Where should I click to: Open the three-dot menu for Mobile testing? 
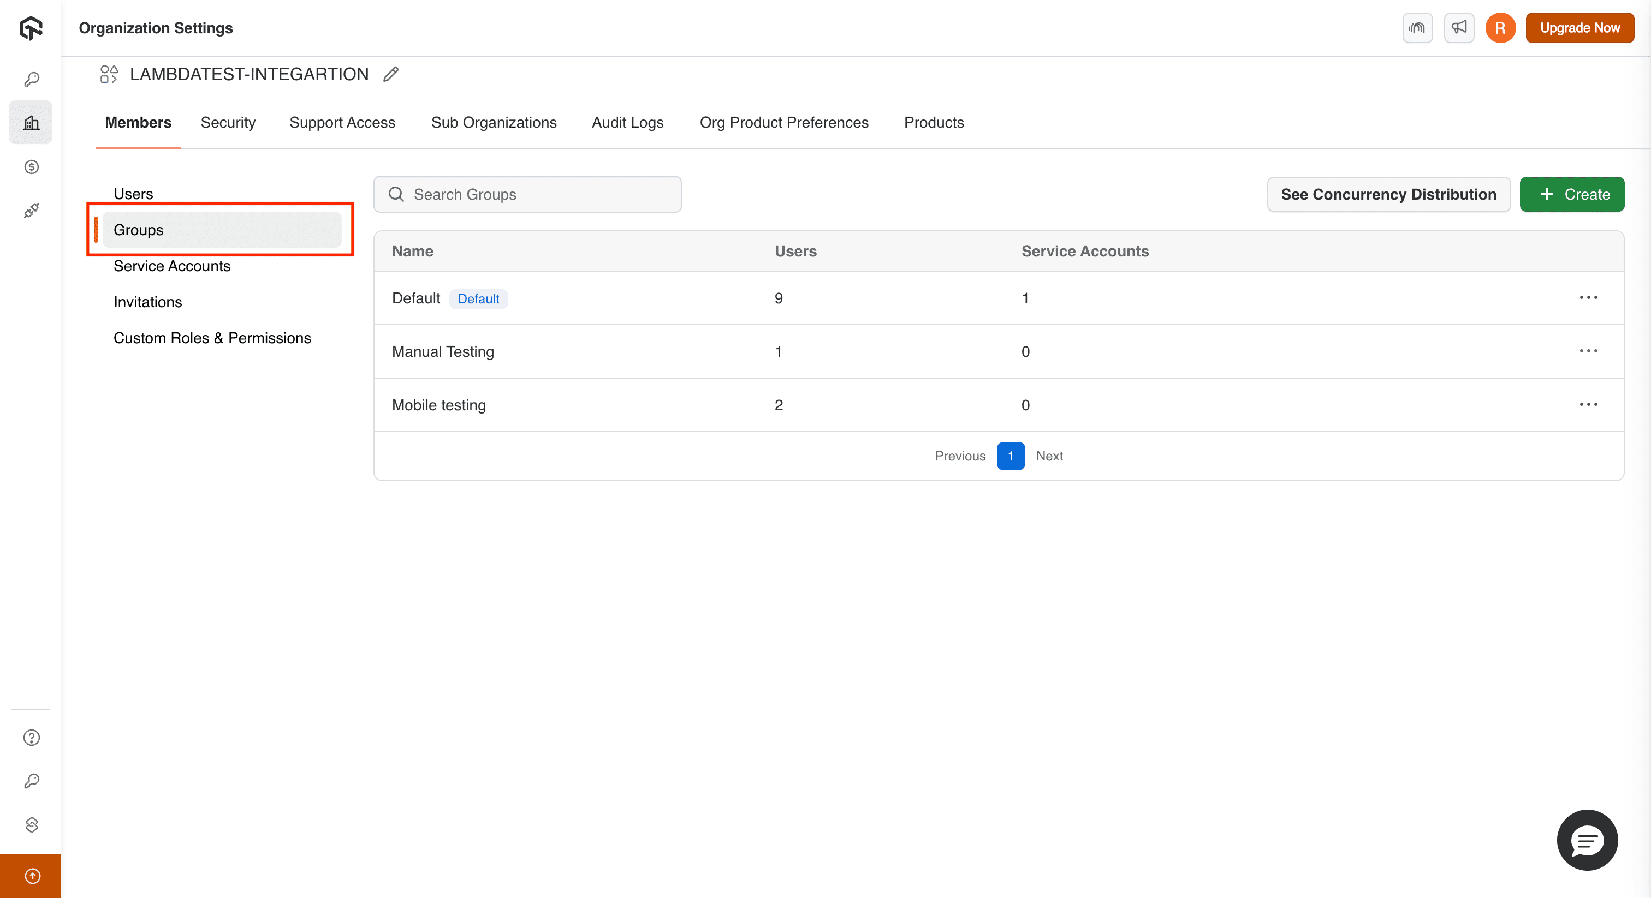pos(1589,404)
